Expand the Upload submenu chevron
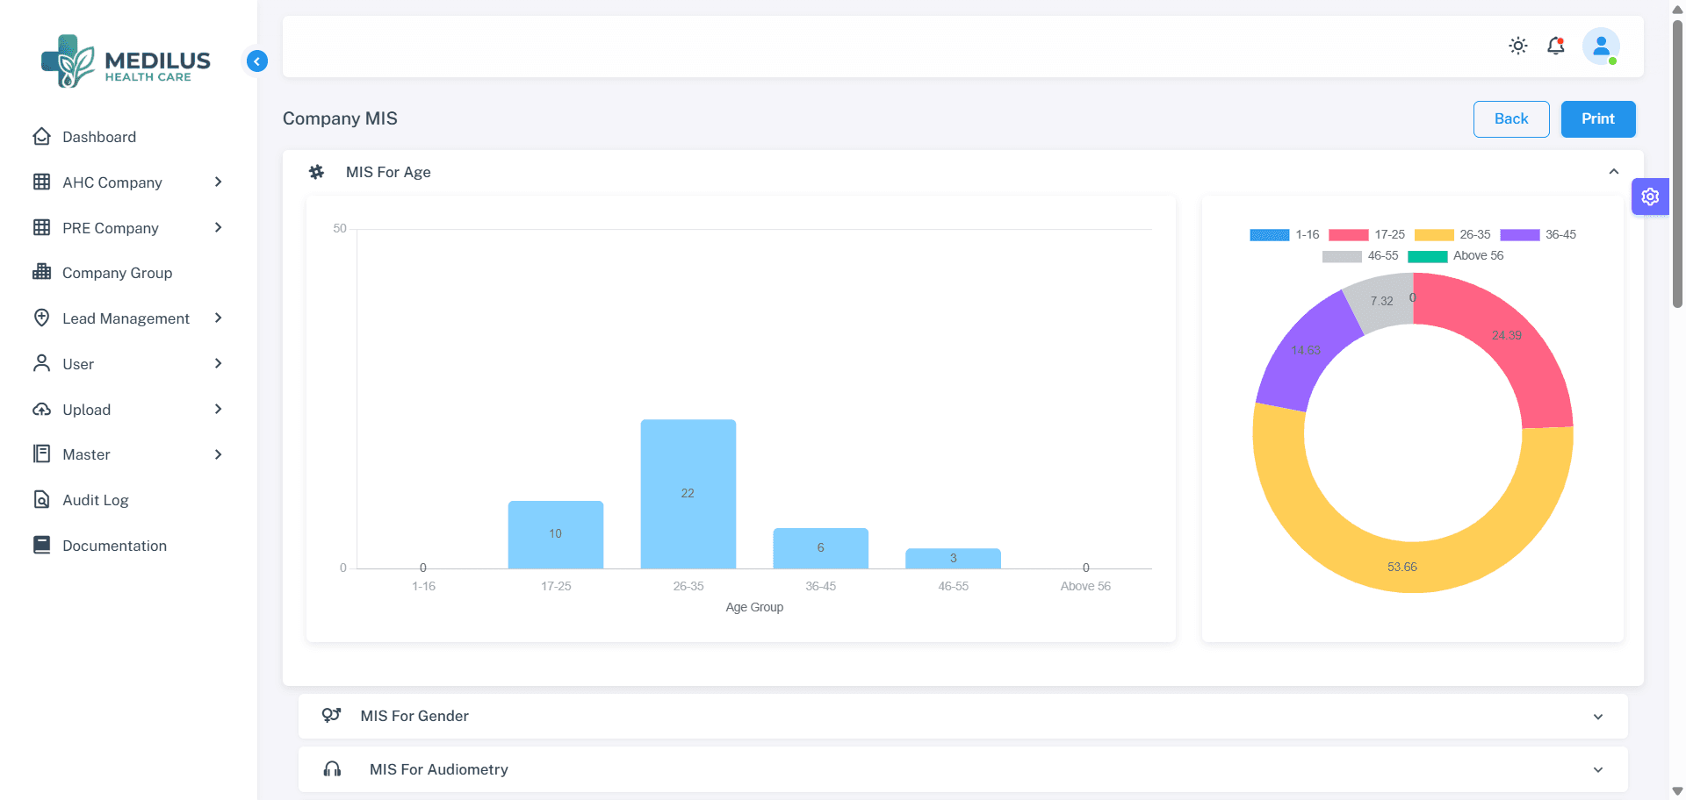1686x800 pixels. (219, 409)
